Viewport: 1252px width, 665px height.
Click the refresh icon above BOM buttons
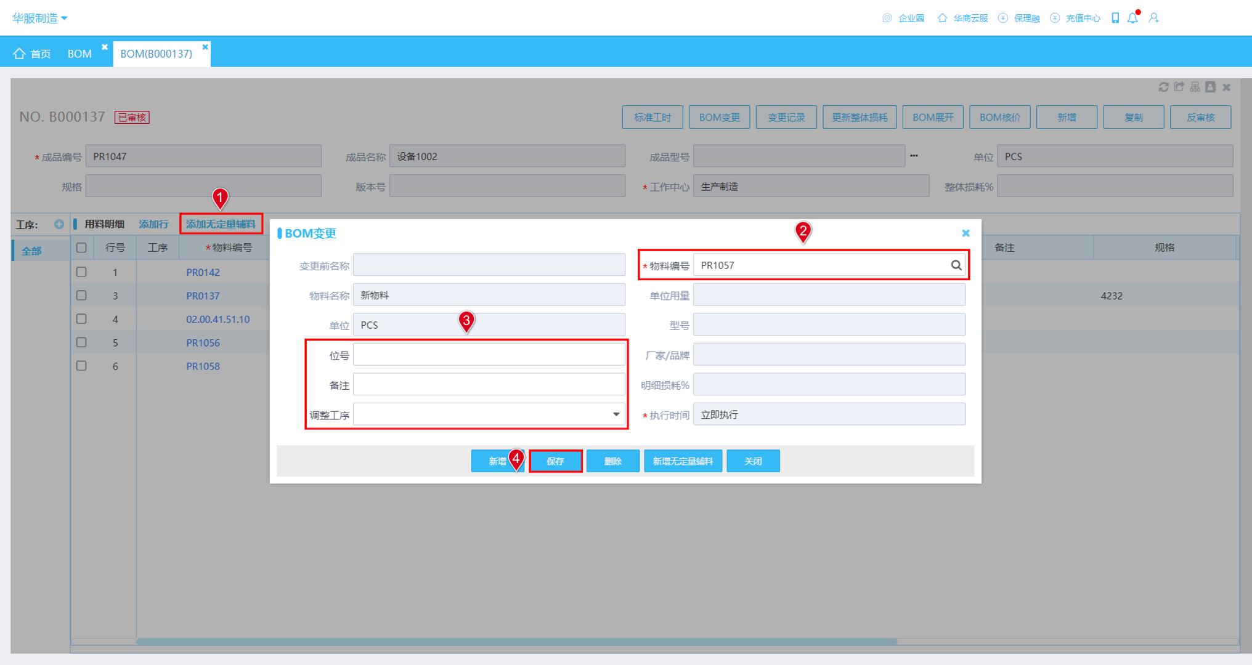click(1163, 87)
